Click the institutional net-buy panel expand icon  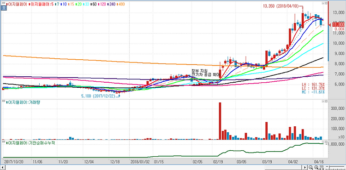click(323, 142)
